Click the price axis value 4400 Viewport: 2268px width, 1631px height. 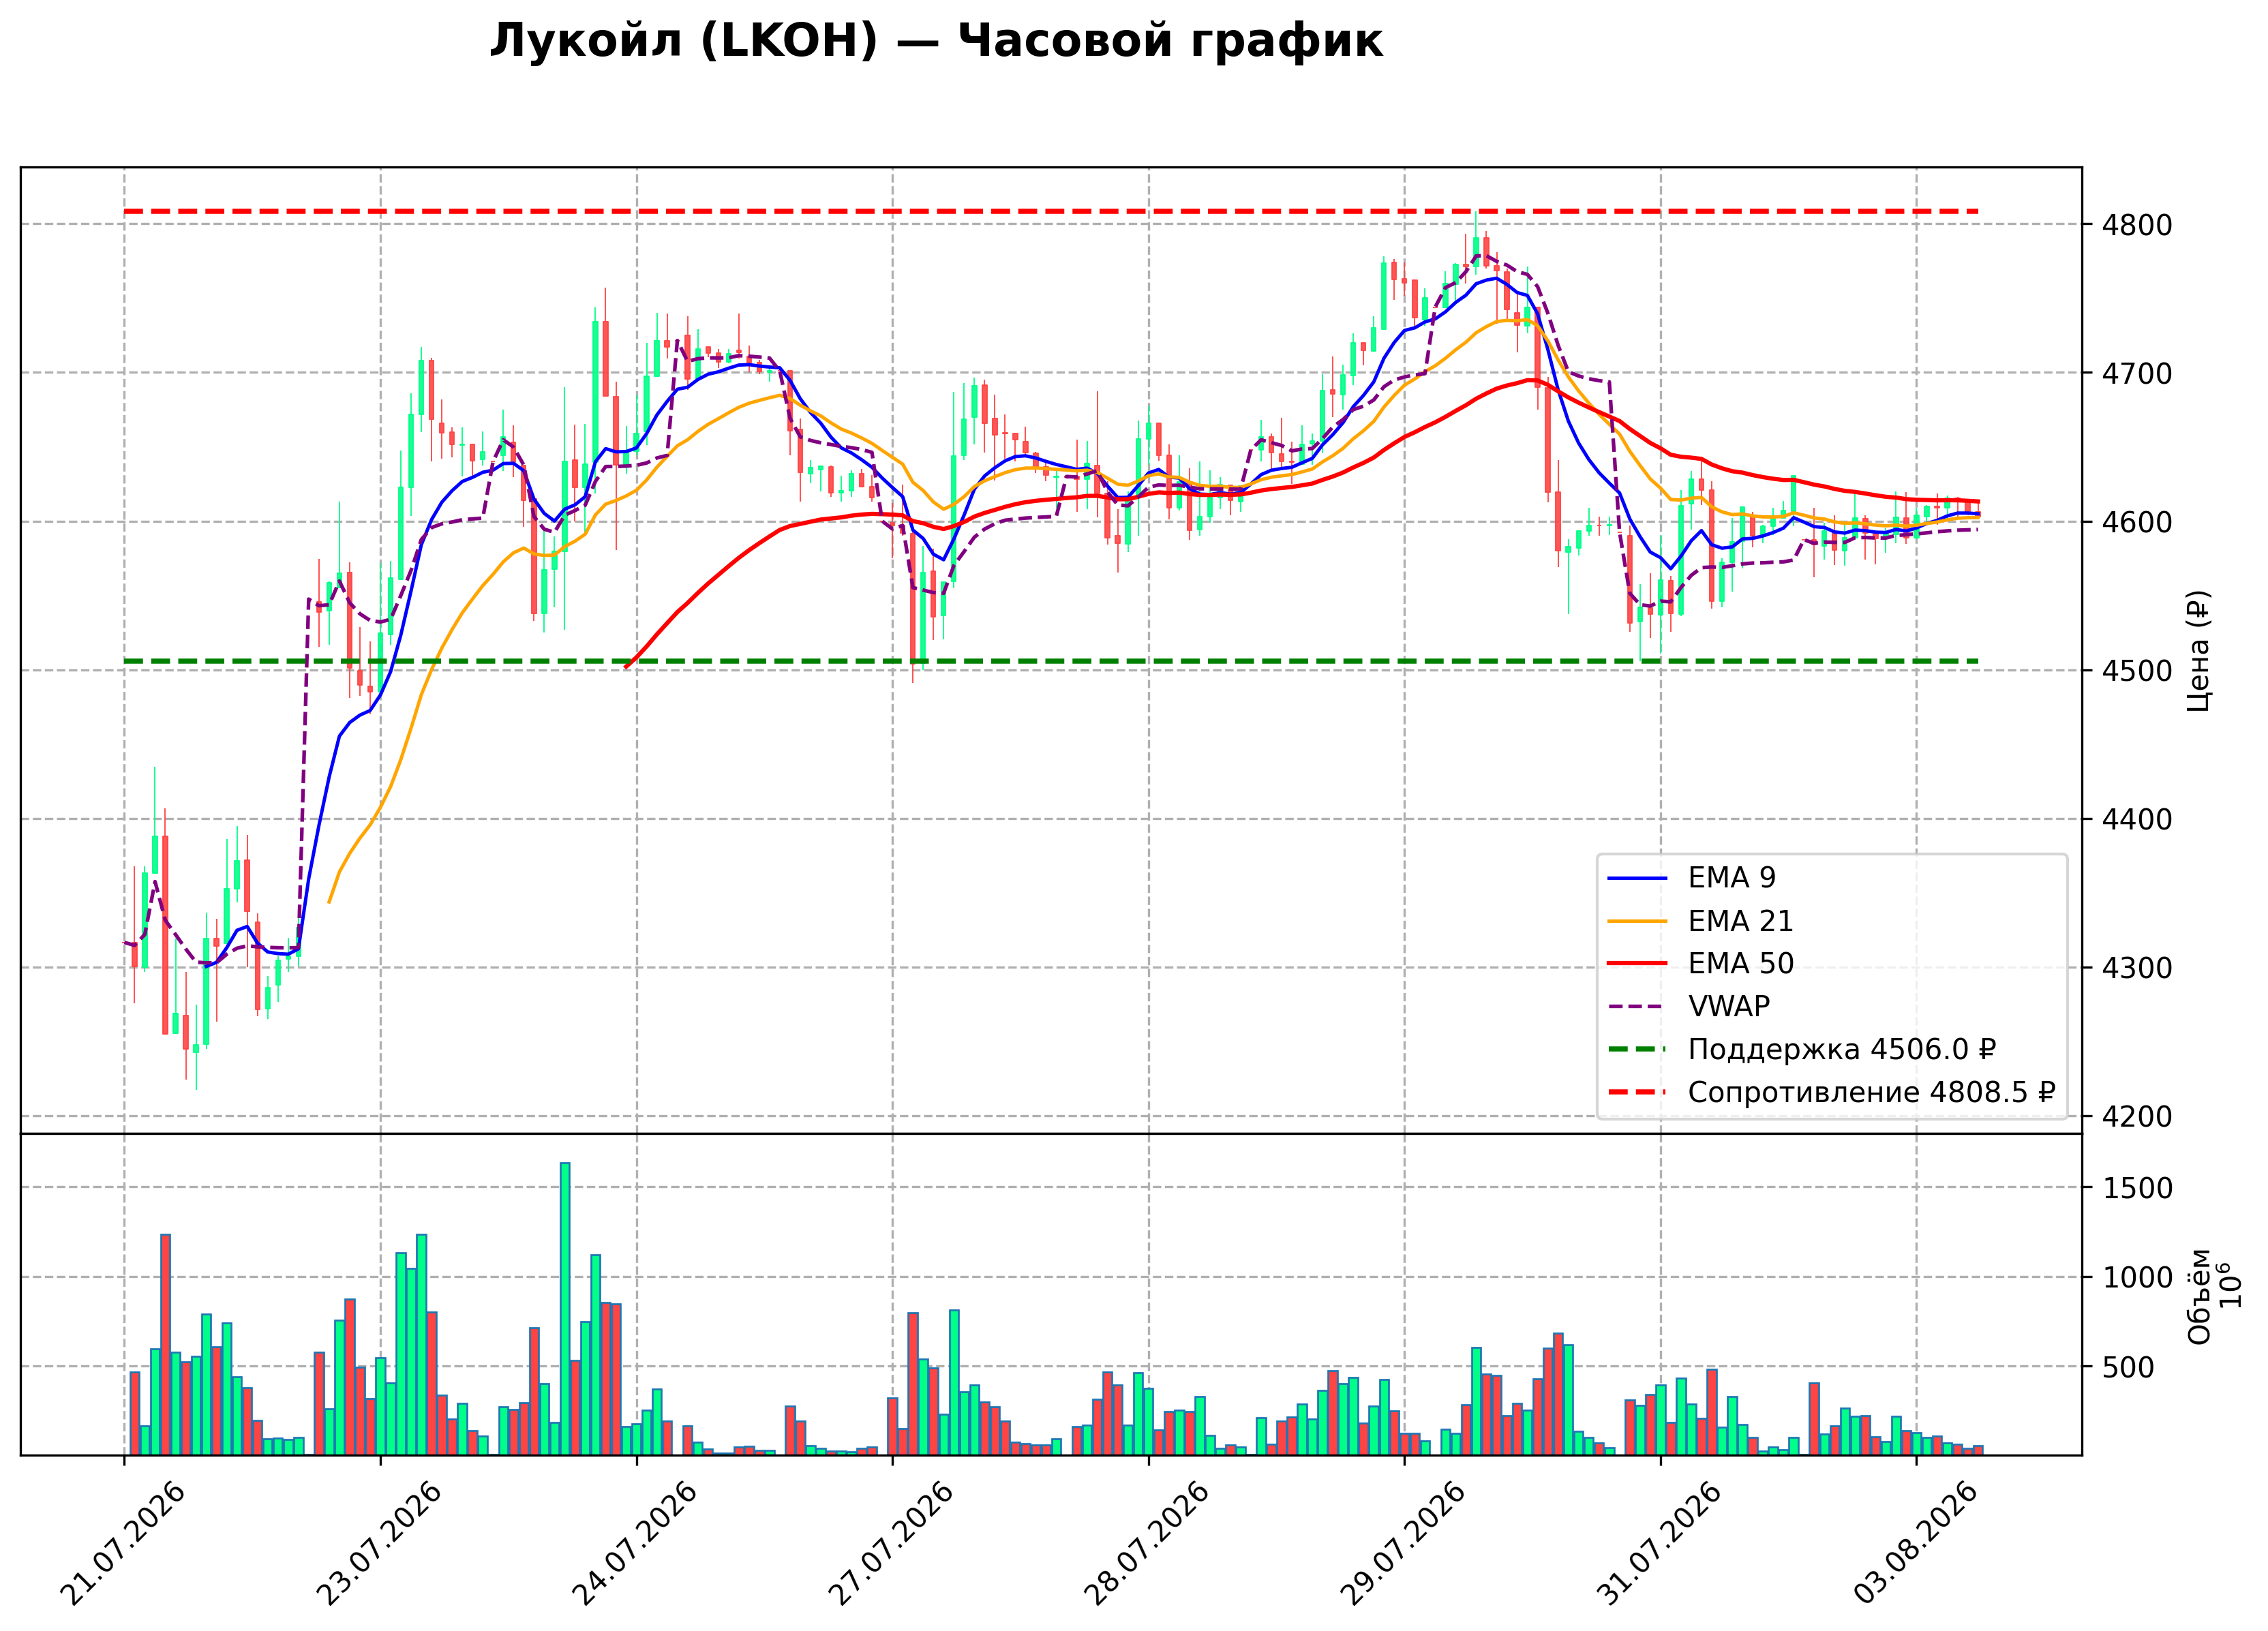2137,820
